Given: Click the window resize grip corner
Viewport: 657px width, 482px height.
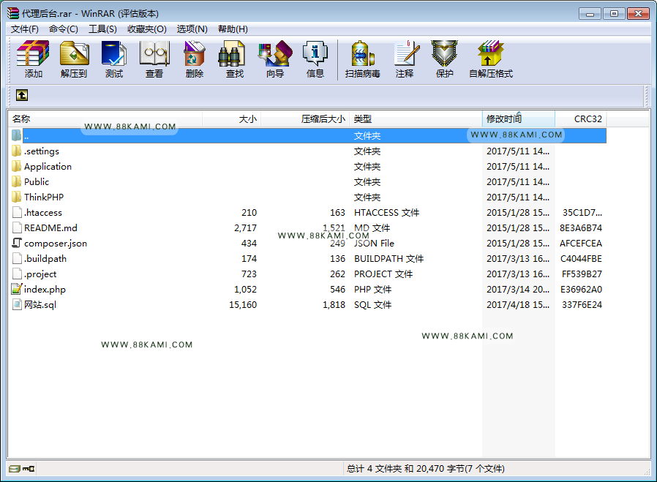Looking at the screenshot, I should point(647,472).
